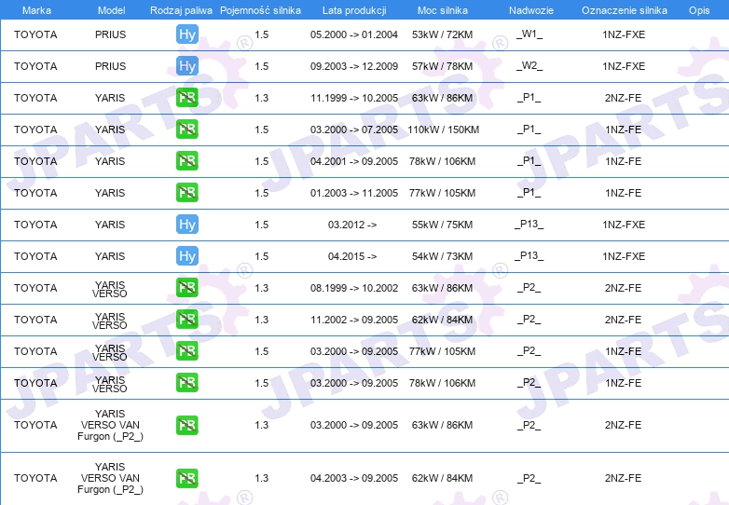Click the production start date 03.2012 ->
Image resolution: width=729 pixels, height=505 pixels.
[352, 225]
